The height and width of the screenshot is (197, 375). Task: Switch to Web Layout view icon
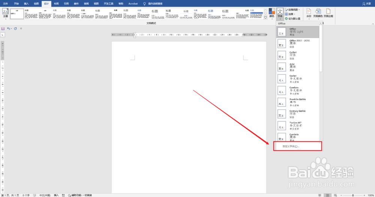click(x=335, y=195)
